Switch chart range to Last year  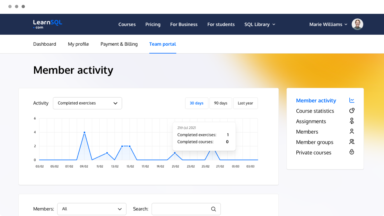tap(245, 103)
